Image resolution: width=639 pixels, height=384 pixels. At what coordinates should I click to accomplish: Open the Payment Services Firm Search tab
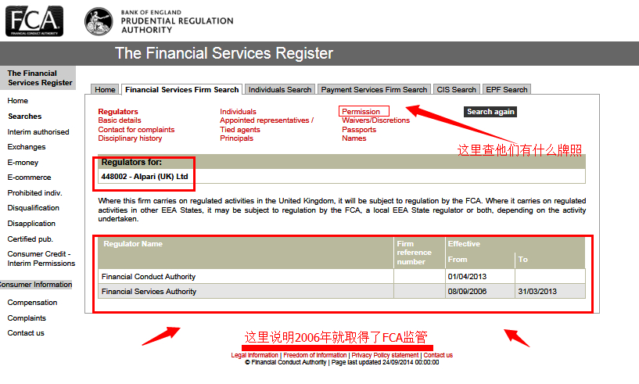[x=374, y=89]
